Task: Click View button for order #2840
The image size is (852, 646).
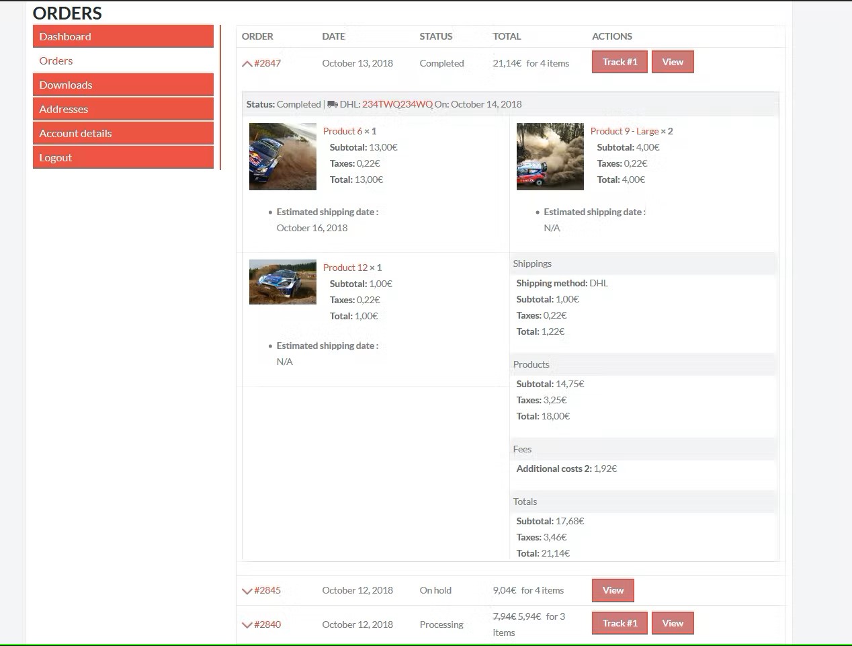Action: pyautogui.click(x=673, y=623)
